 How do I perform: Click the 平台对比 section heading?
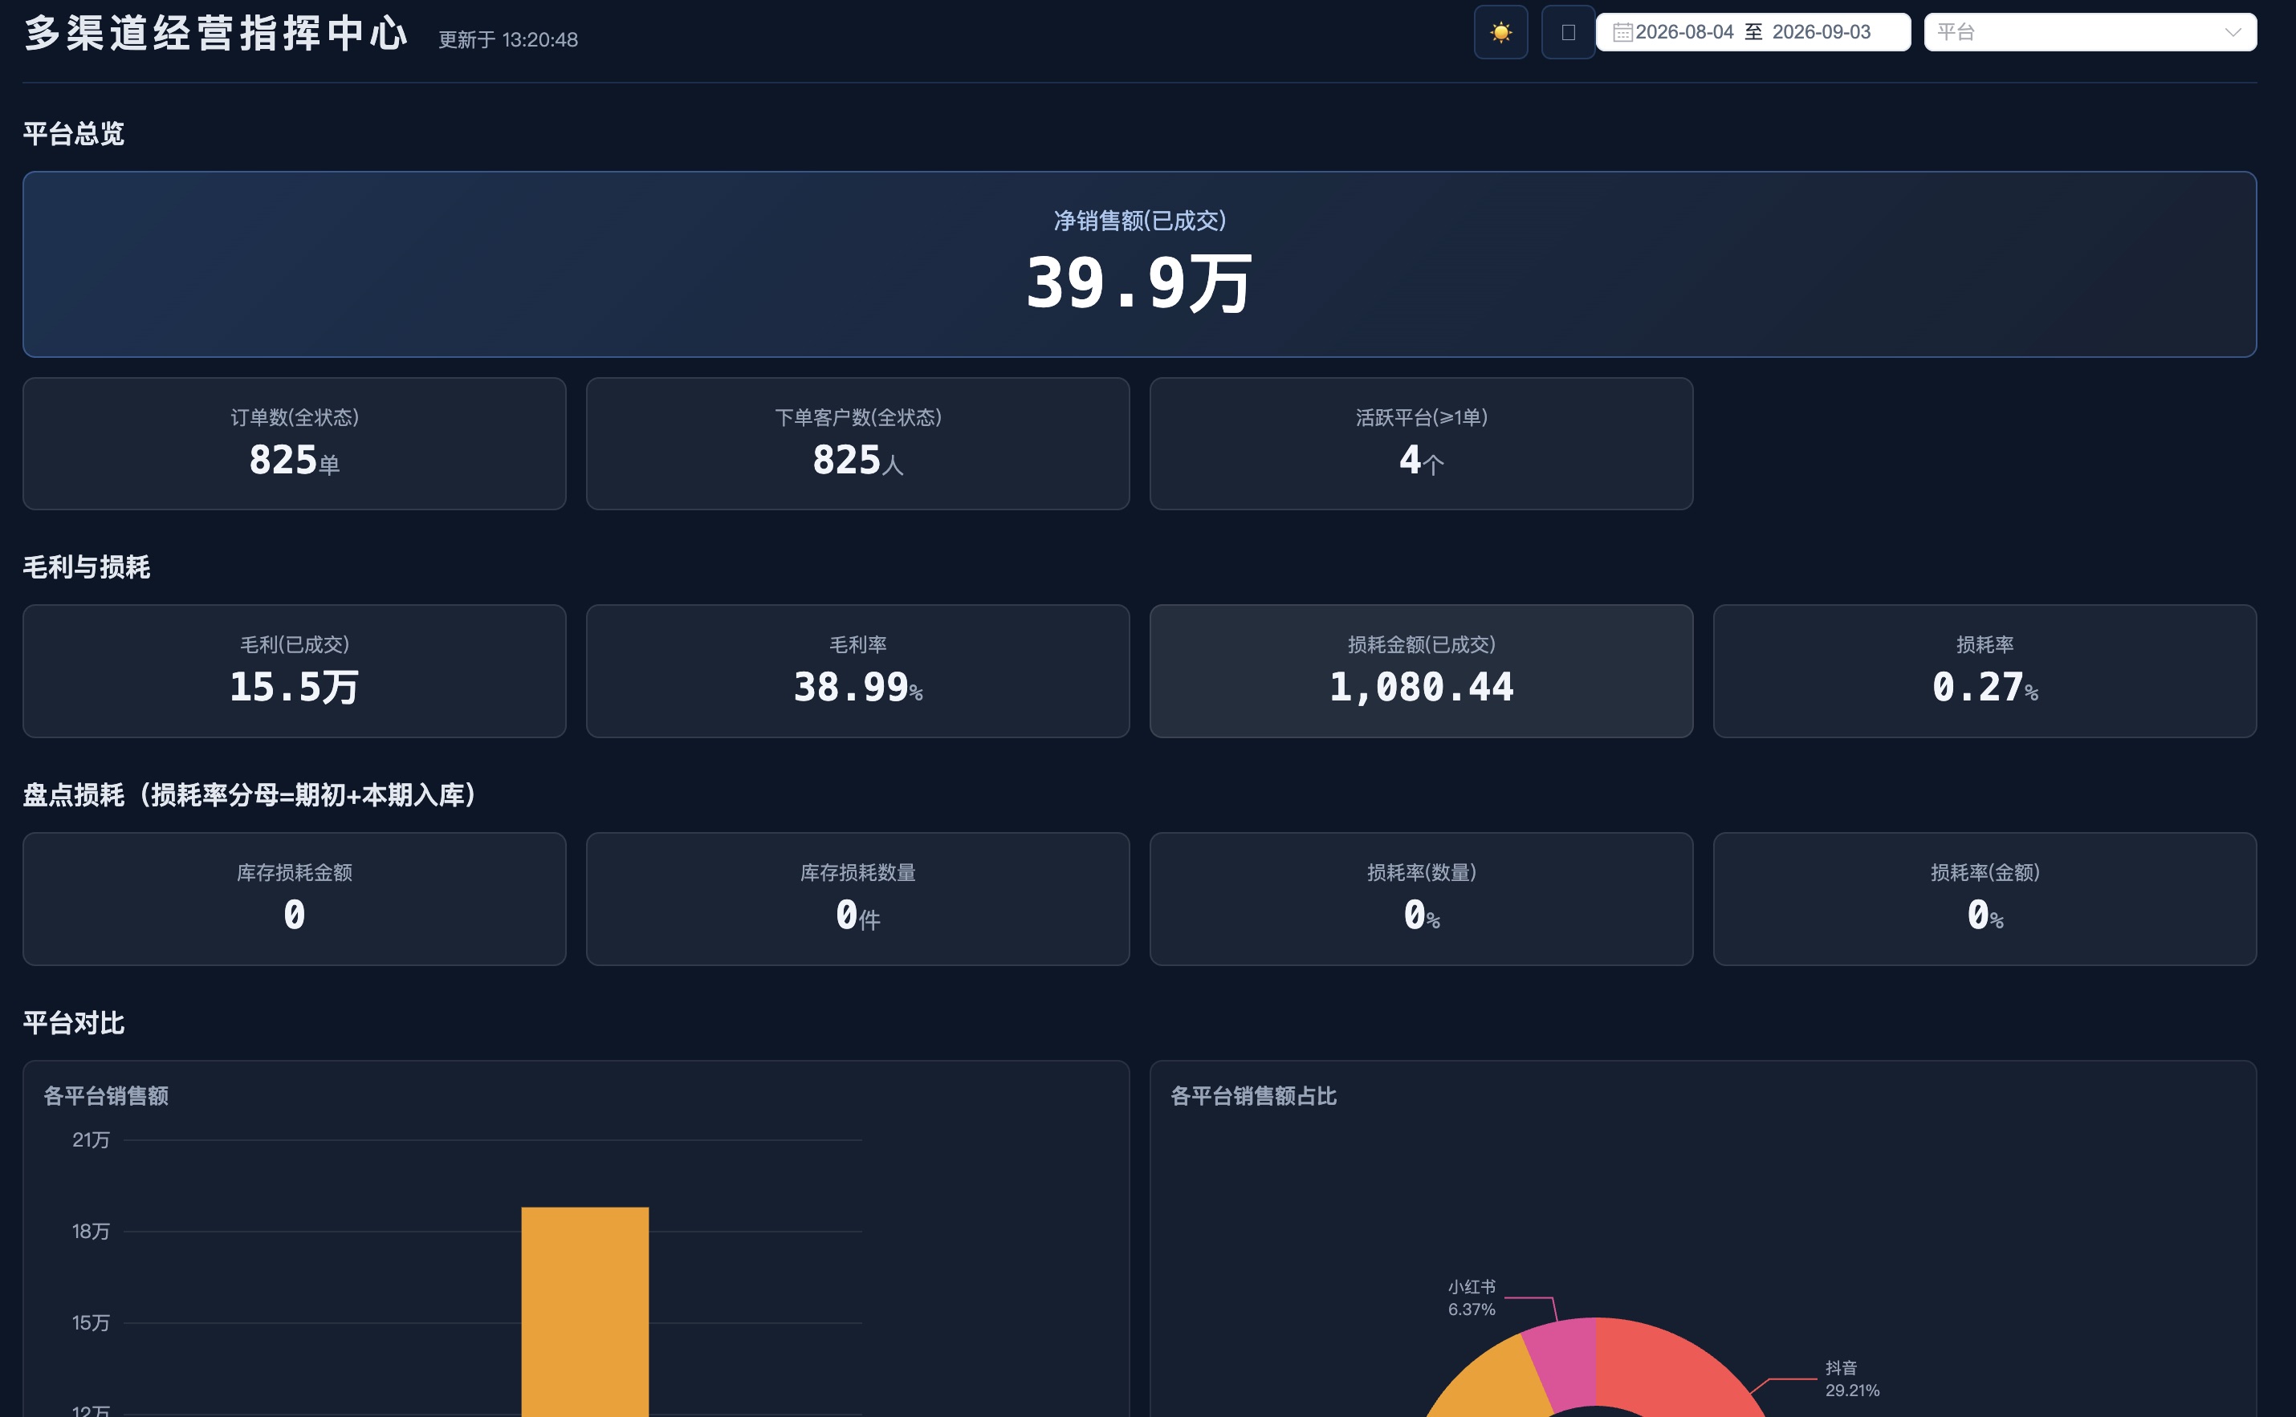[x=73, y=1022]
